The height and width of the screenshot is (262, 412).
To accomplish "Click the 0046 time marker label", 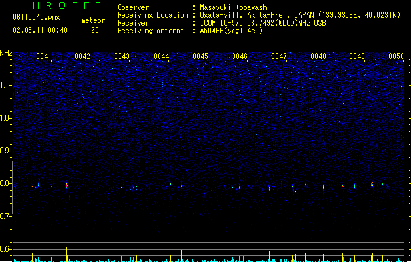I will click(240, 56).
